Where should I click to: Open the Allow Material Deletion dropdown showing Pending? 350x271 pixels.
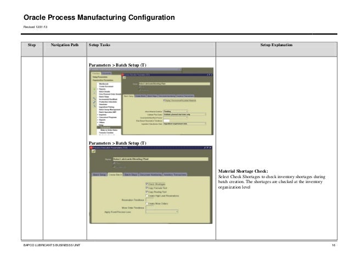pyautogui.click(x=176, y=111)
